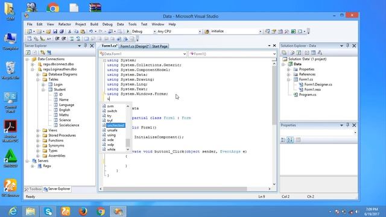Collapse the Tables node in Server Explorer

pyautogui.click(x=37, y=80)
